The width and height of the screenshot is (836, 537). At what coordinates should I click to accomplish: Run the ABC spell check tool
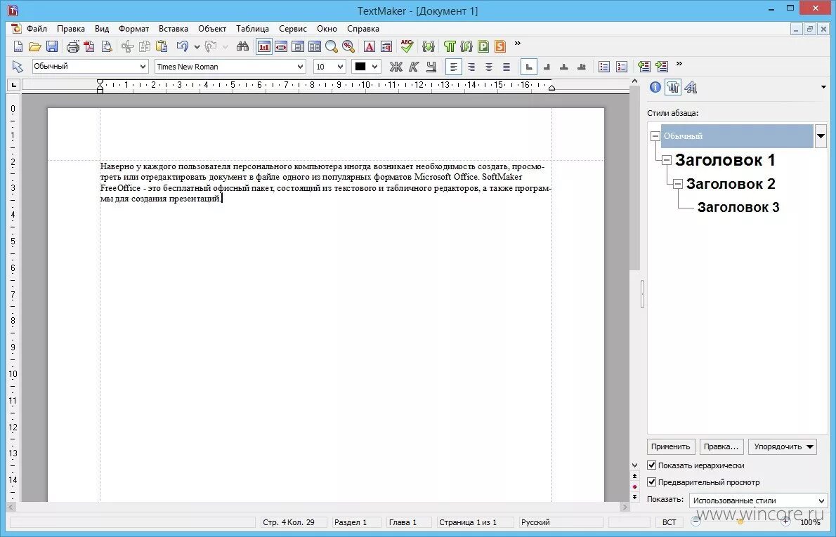coord(407,46)
